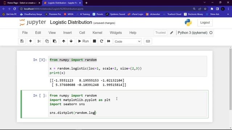
Task: Show more bookmarks chevron
Action: click(x=228, y=14)
